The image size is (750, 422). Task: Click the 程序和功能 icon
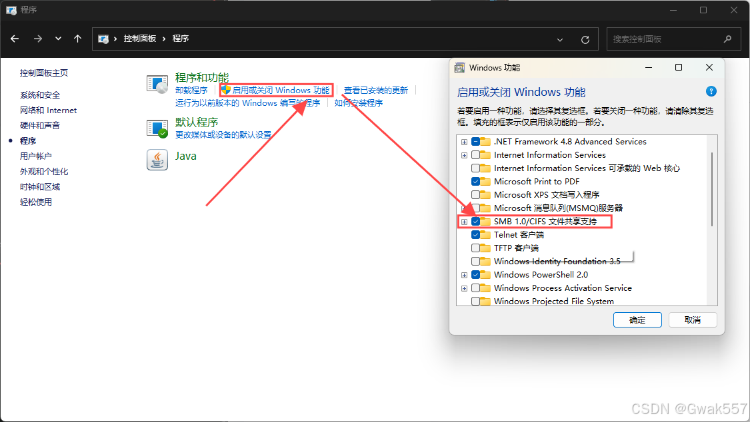point(157,85)
